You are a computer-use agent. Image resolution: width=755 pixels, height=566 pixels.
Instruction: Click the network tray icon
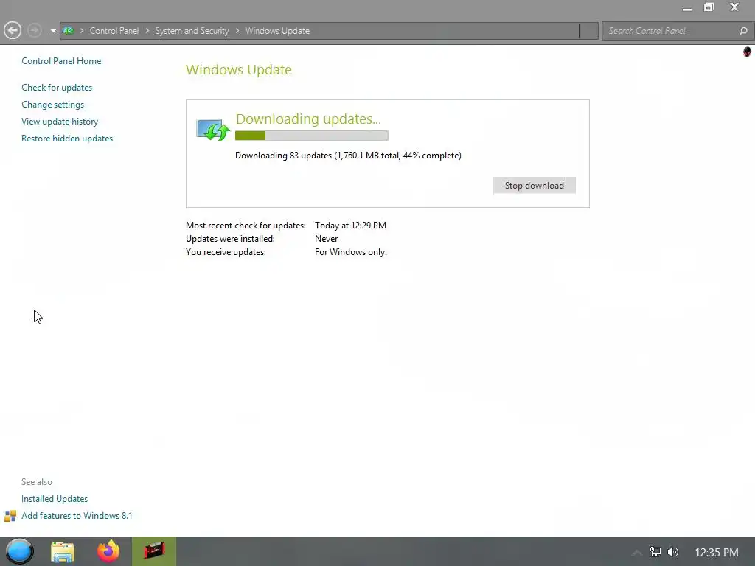coord(655,552)
